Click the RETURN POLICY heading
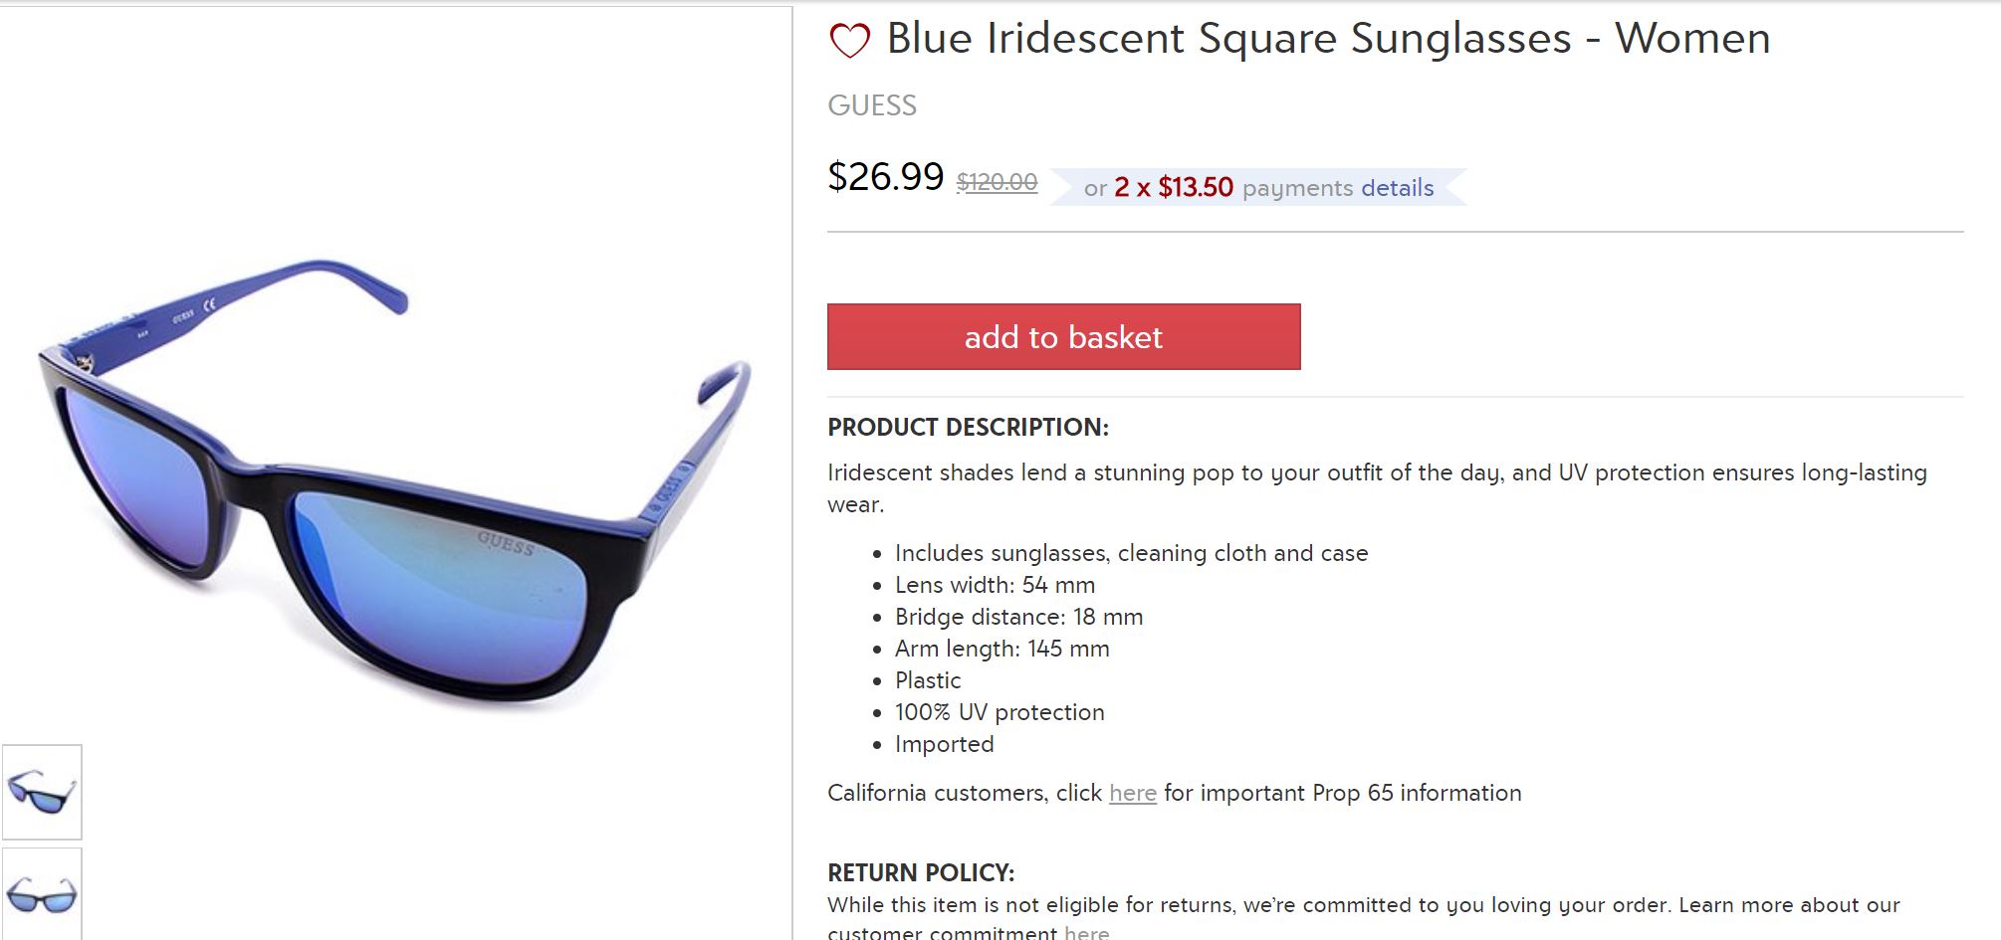The image size is (2001, 940). (921, 872)
